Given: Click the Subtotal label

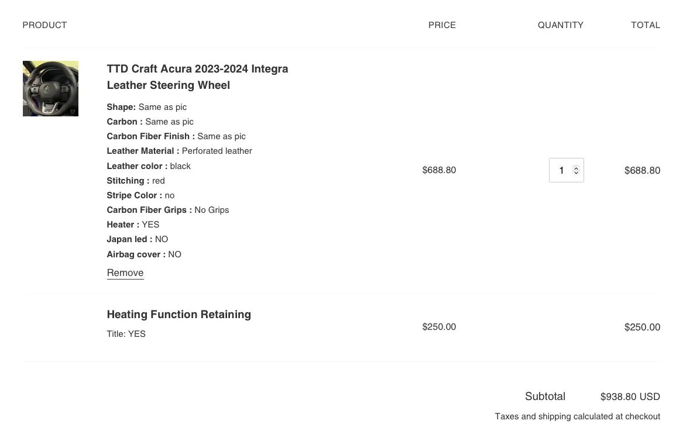Looking at the screenshot, I should [545, 396].
